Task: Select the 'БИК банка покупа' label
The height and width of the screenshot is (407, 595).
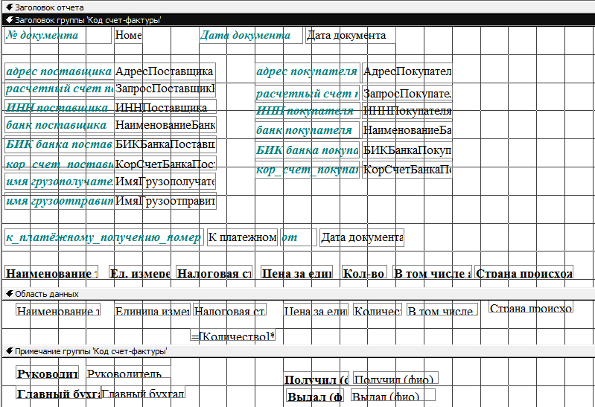Action: [308, 150]
